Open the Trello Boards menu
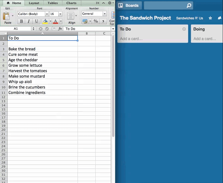Screen dimensions: 223x183 tap(129, 5)
